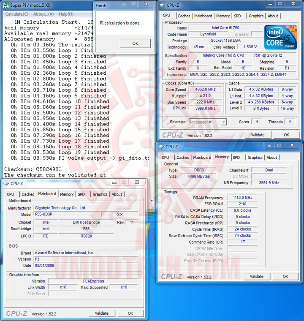
Task: Select Mainboard tab in Memory CPU-Z window
Action: 202,158
